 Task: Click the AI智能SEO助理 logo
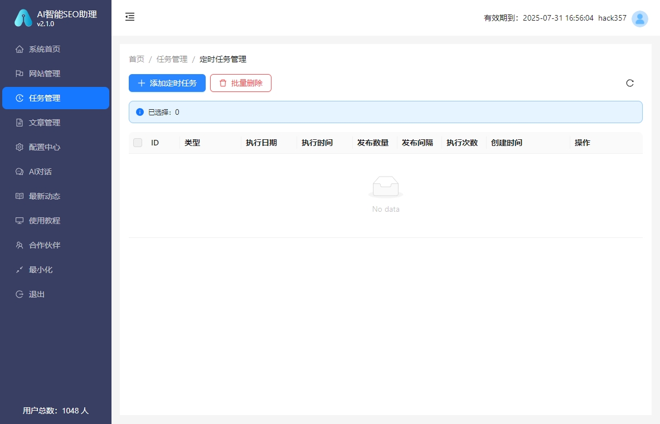click(x=23, y=18)
